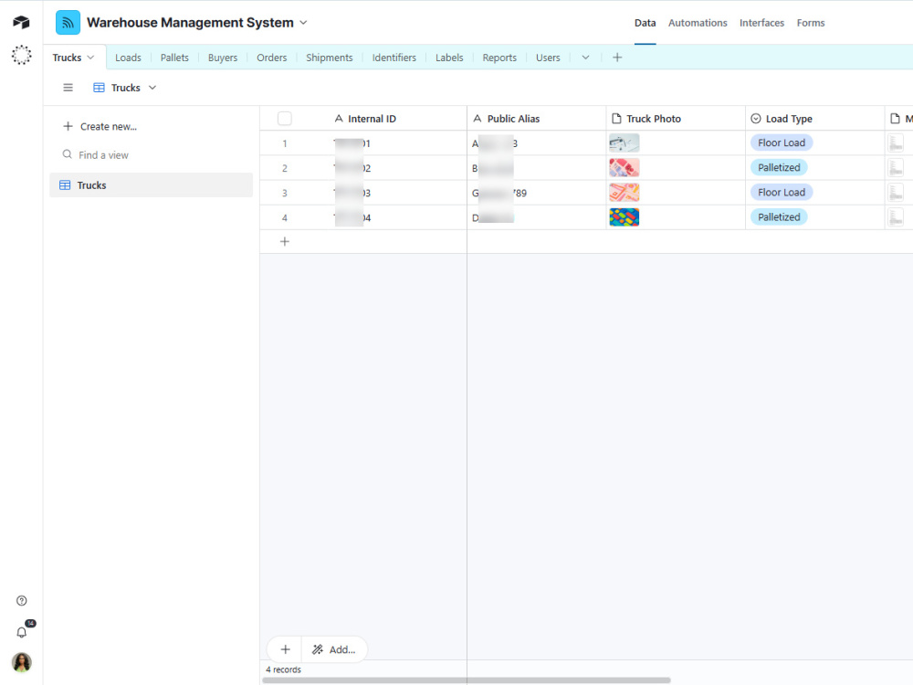Viewport: 913px width, 685px height.
Task: Click the bottom plus add record icon
Action: point(285,649)
